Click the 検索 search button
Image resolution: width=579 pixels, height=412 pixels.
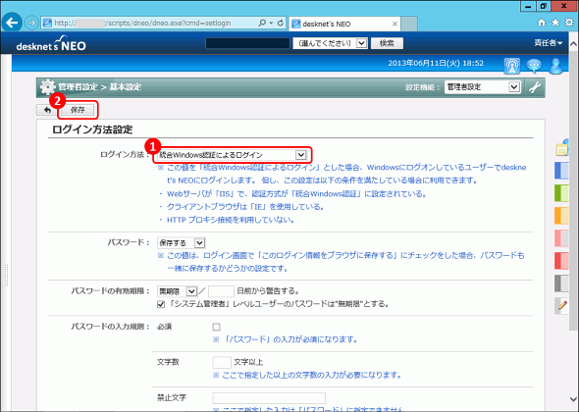click(387, 43)
